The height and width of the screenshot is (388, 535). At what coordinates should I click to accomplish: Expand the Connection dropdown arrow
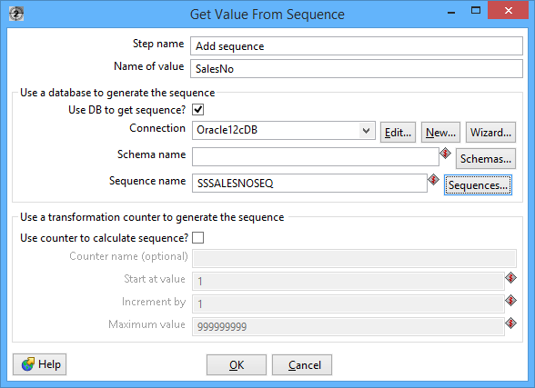tap(366, 131)
